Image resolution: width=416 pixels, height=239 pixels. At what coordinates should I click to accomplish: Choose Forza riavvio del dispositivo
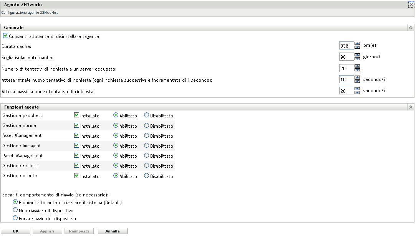pos(15,218)
